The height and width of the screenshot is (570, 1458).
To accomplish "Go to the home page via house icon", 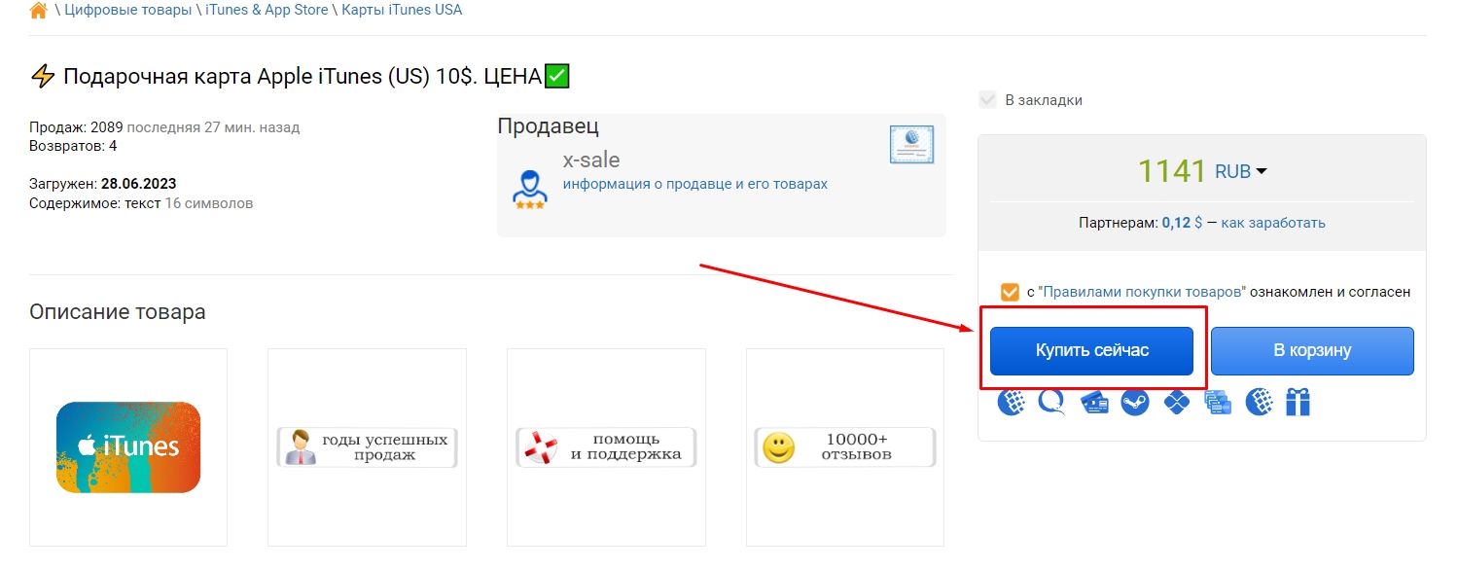I will tap(39, 11).
